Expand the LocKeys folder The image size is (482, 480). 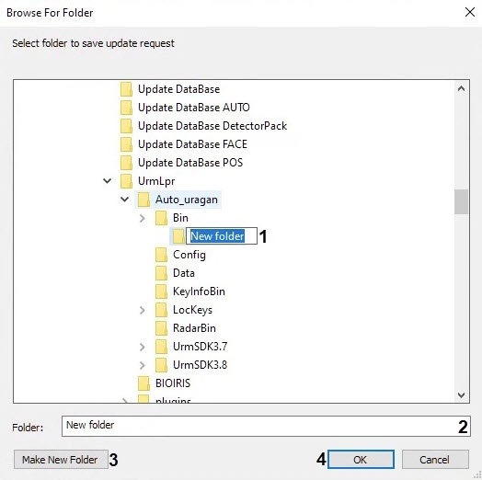click(x=142, y=310)
